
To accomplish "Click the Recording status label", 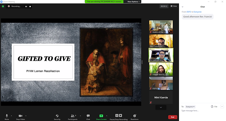I will pyautogui.click(x=16, y=6).
